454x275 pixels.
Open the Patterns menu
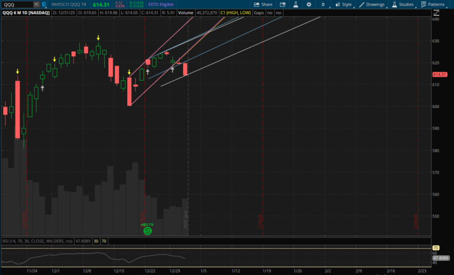[x=433, y=4]
